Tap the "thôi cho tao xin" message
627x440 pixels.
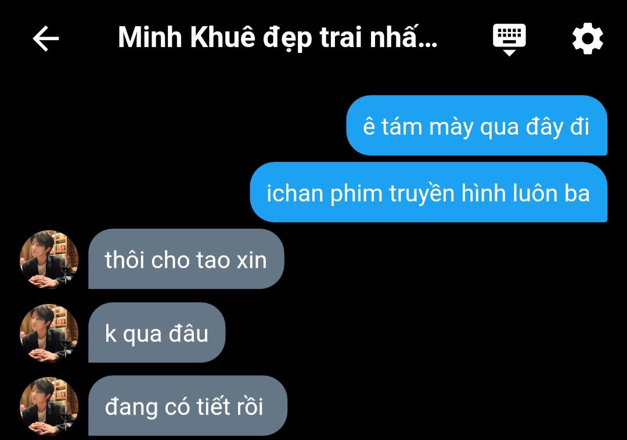coord(186,259)
